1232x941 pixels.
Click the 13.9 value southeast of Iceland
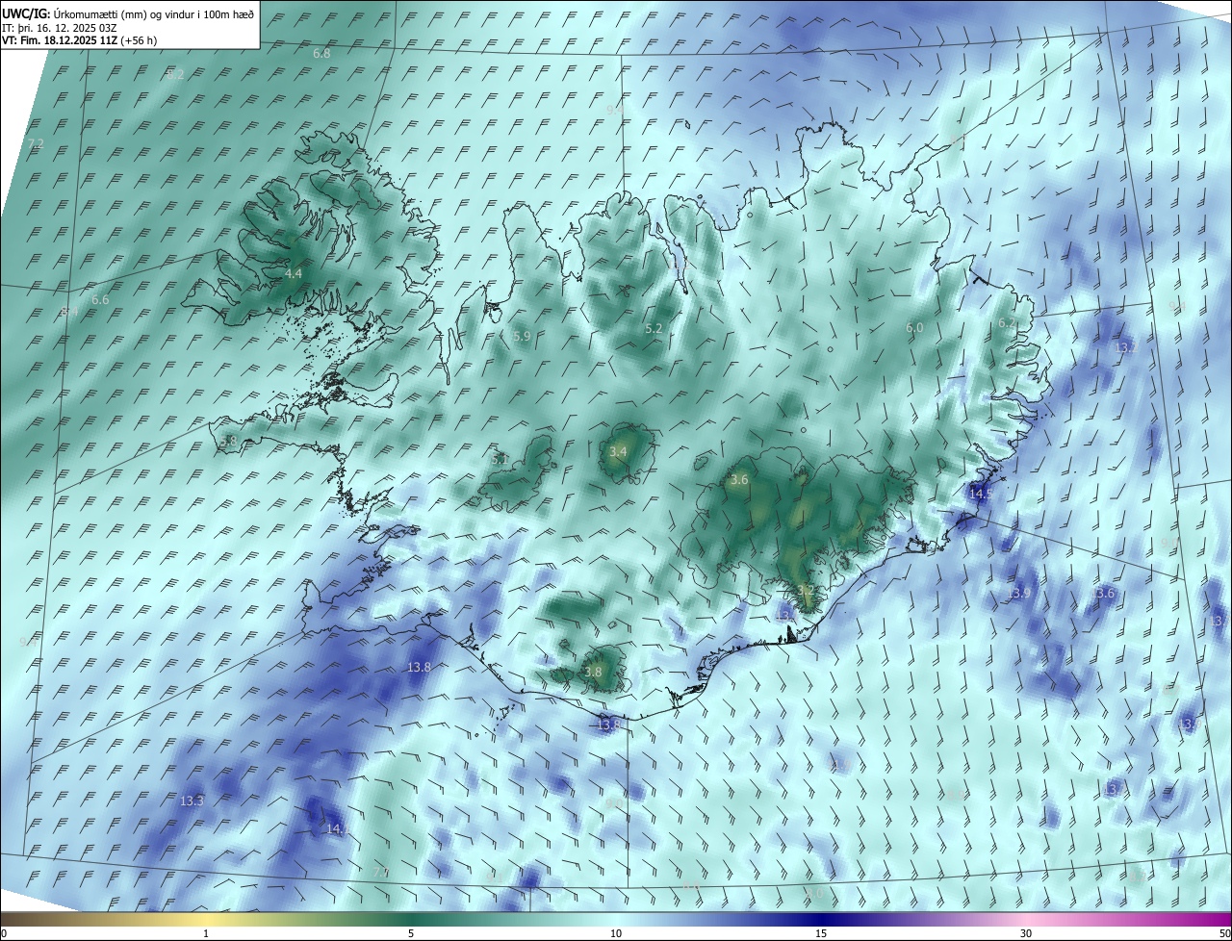pos(1018,594)
